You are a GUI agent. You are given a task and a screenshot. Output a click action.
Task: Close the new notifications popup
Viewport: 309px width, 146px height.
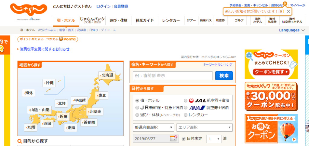288,11
